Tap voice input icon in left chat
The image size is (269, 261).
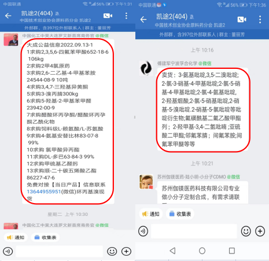click(8, 251)
